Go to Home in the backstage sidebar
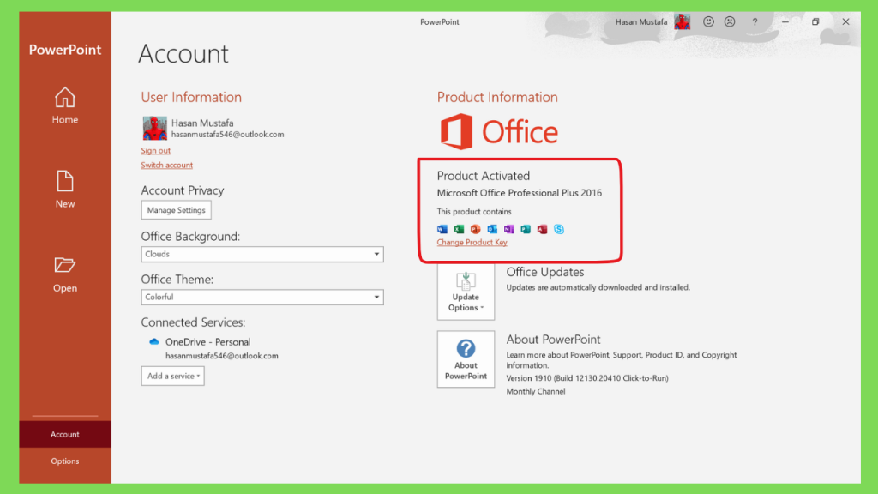The width and height of the screenshot is (878, 494). [65, 105]
